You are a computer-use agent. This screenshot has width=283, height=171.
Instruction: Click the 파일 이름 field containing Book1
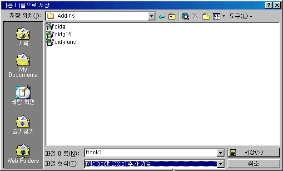tap(151, 152)
